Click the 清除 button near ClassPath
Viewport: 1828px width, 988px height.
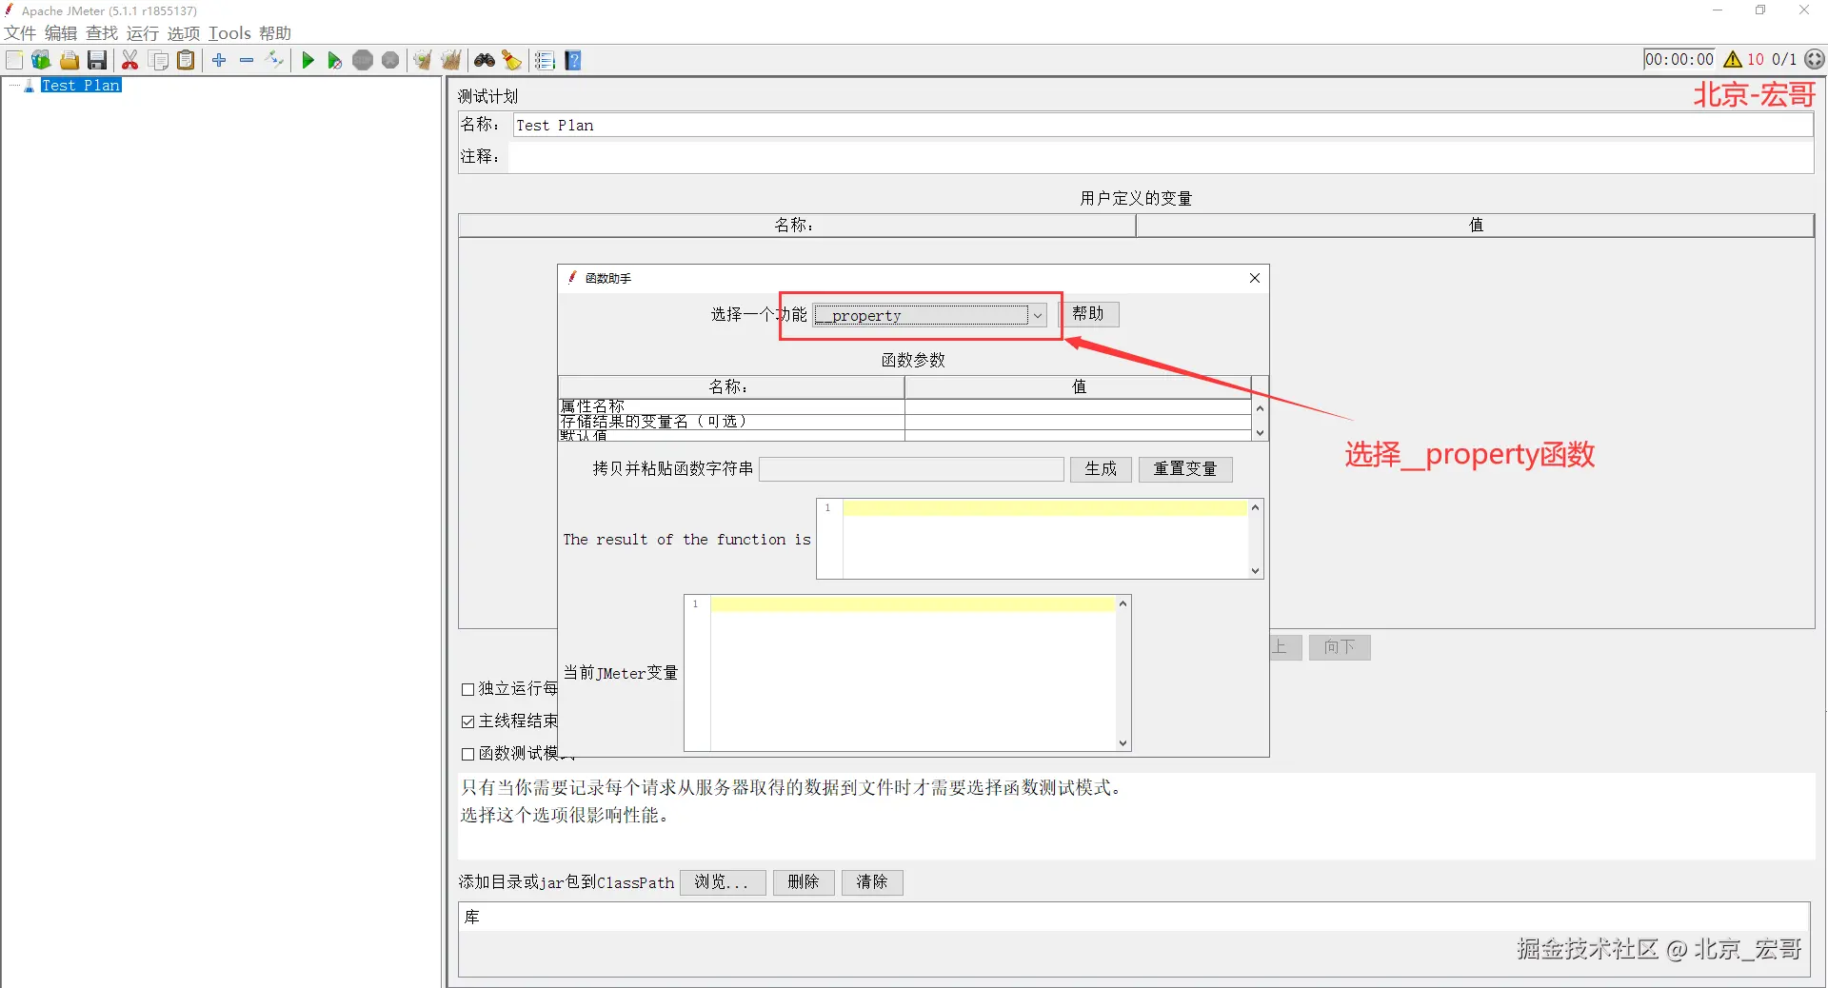click(872, 882)
